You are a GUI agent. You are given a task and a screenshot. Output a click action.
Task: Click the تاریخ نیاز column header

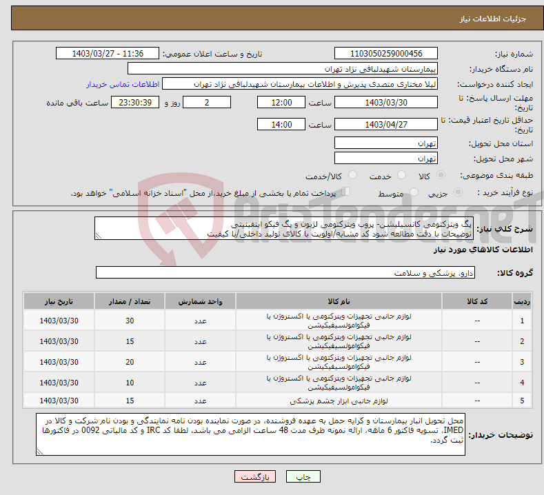click(59, 301)
